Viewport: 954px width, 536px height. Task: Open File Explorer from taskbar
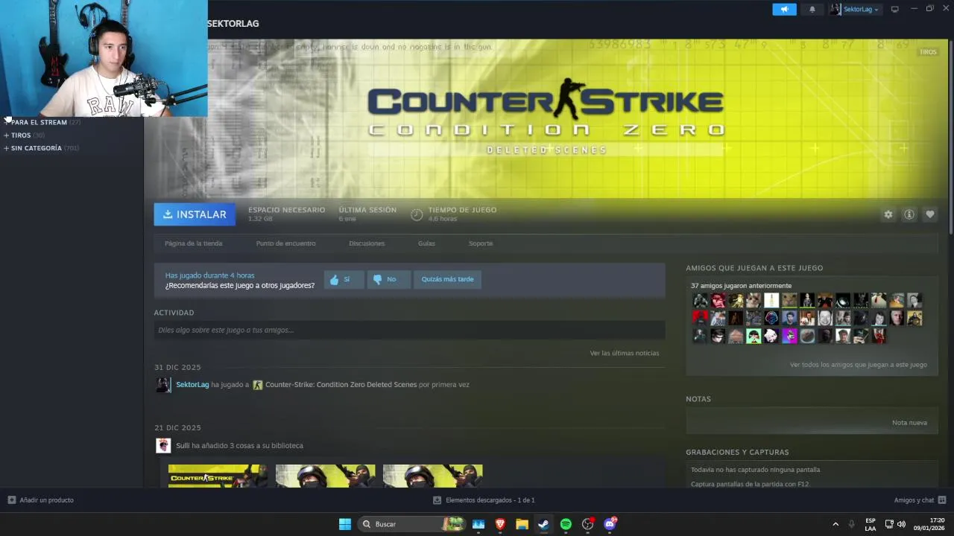click(x=522, y=524)
